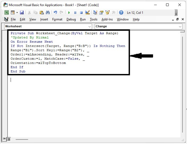Viewport: 187px width, 144px height.
Task: Click the 'Private Sub Worksheet_Change' code line
Action: coord(64,33)
